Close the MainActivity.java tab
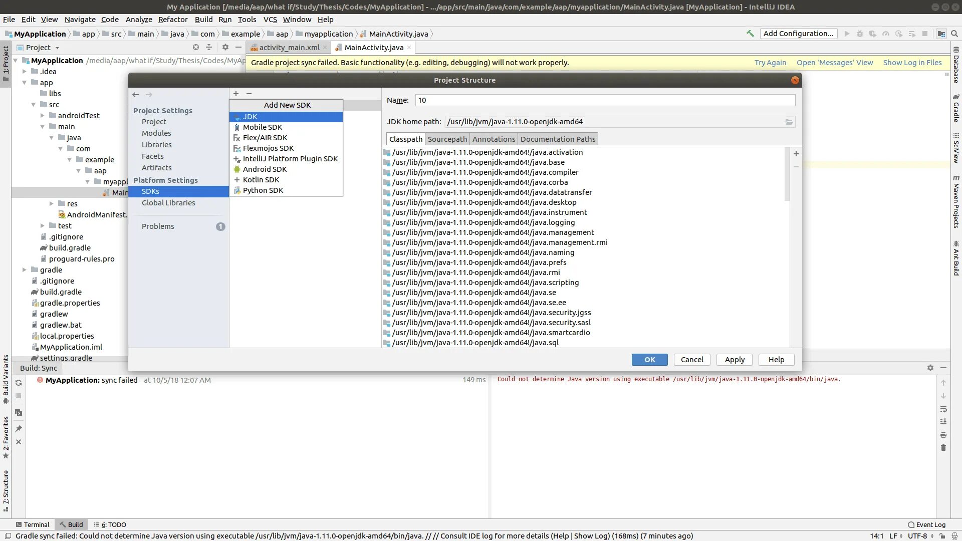Image resolution: width=962 pixels, height=541 pixels. click(409, 47)
